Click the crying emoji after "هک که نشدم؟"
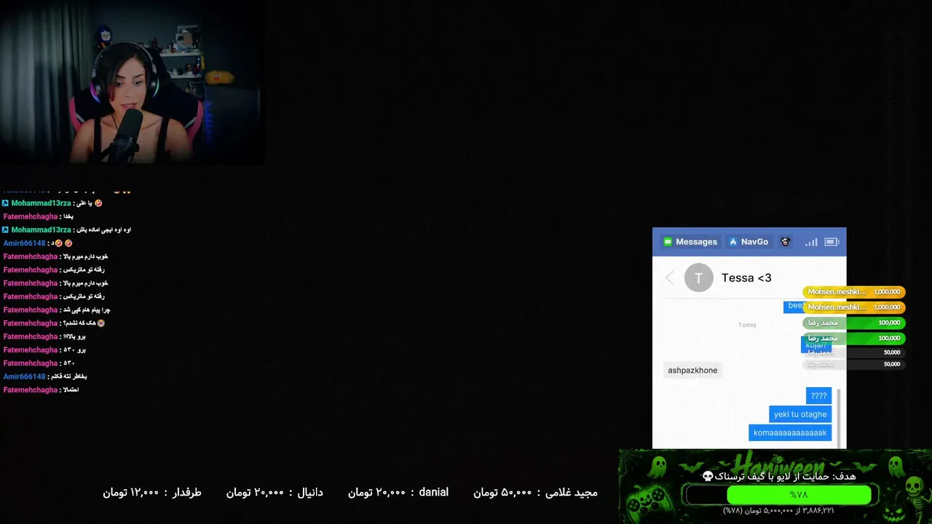Screen dimensions: 932x524 pos(100,323)
